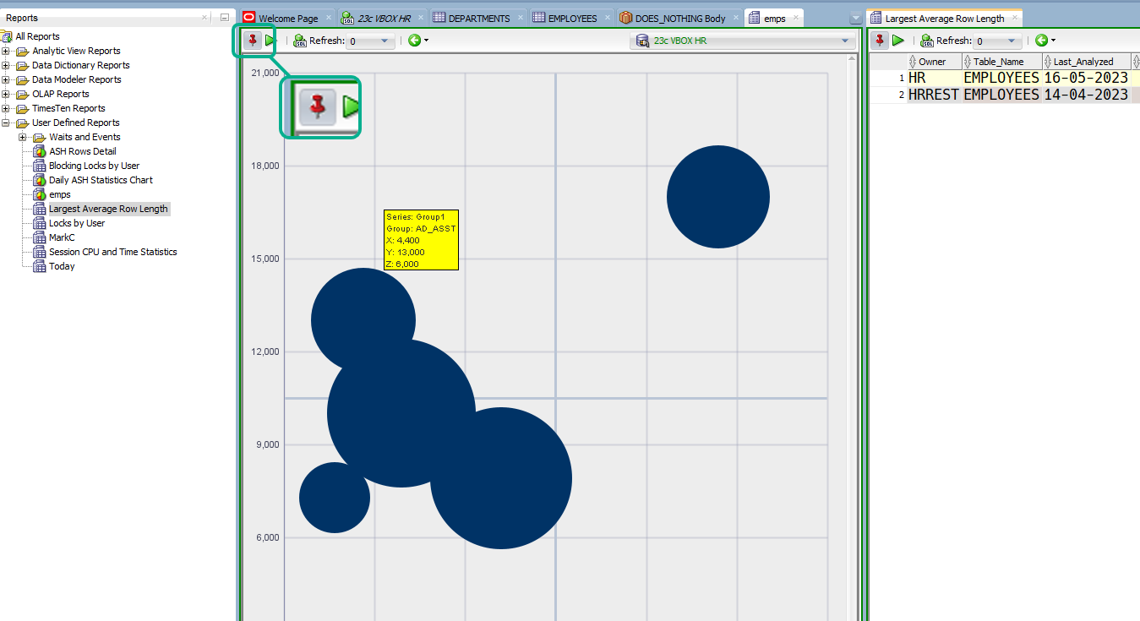Image resolution: width=1140 pixels, height=621 pixels.
Task: Switch to the DEPARTMENTS tab
Action: coord(478,18)
